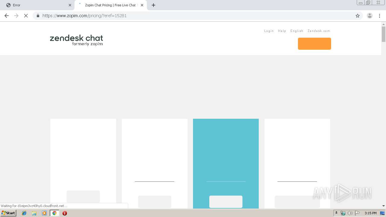Click the button in the second pricing card
Image resolution: width=386 pixels, height=217 pixels.
(155, 202)
